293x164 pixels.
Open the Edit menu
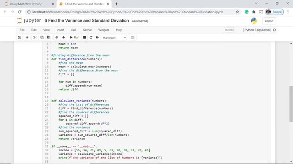(x=34, y=30)
